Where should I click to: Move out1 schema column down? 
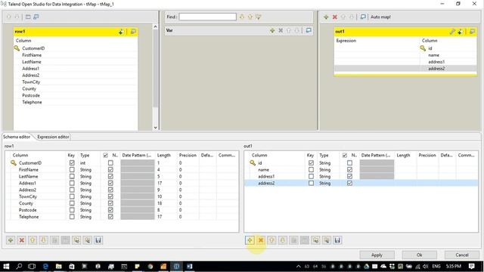tap(283, 240)
